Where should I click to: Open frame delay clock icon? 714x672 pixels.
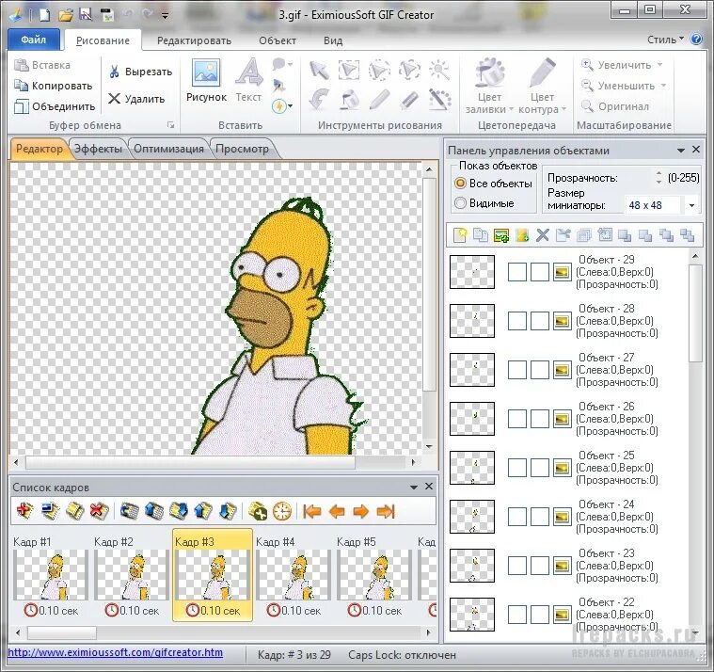pyautogui.click(x=282, y=511)
